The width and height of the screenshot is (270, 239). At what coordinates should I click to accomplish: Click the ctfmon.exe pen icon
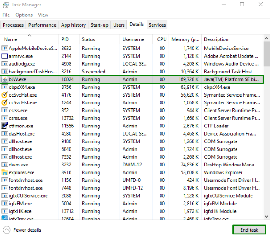tap(5, 126)
